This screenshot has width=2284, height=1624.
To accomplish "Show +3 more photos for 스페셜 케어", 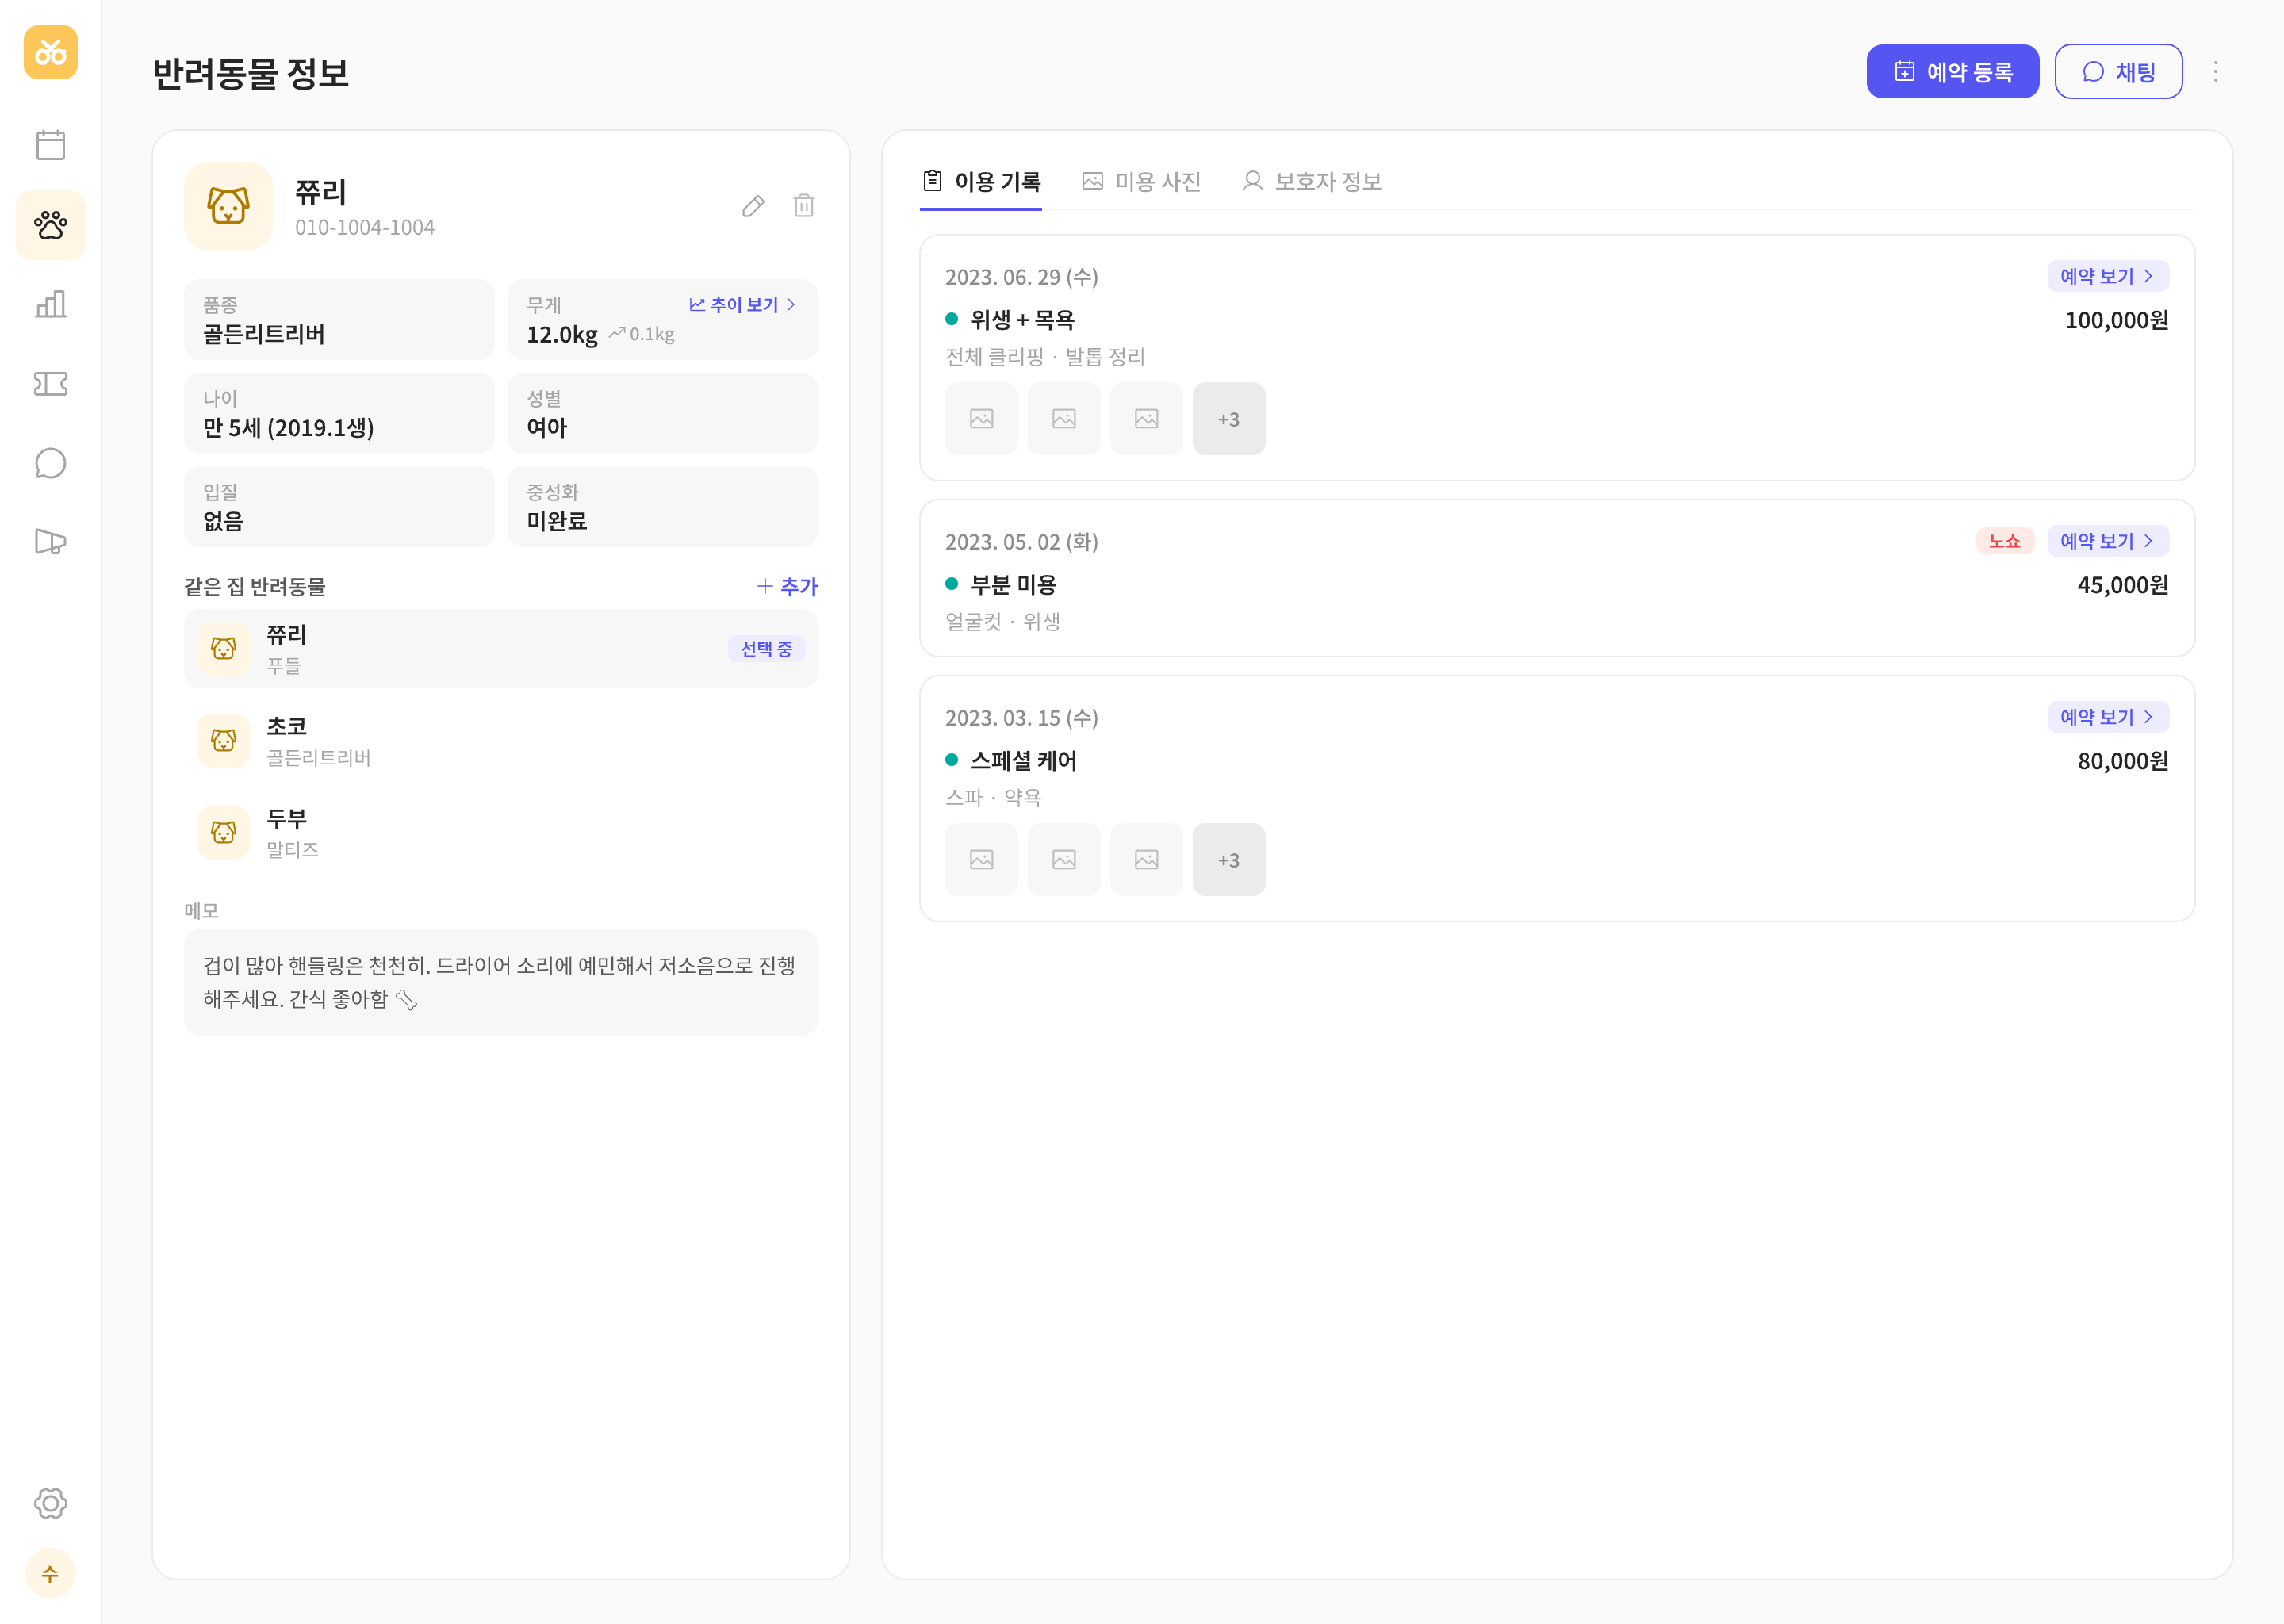I will (1229, 860).
